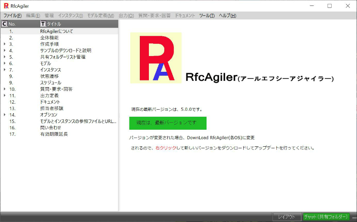This screenshot has height=222, width=357.
Task: Click the number 2. in the tree
Action: 11,38
